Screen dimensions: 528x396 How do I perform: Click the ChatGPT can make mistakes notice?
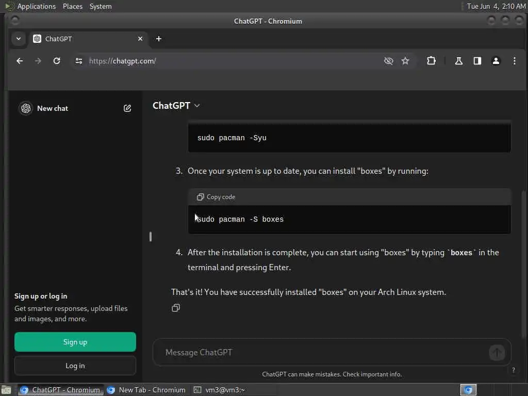(332, 374)
